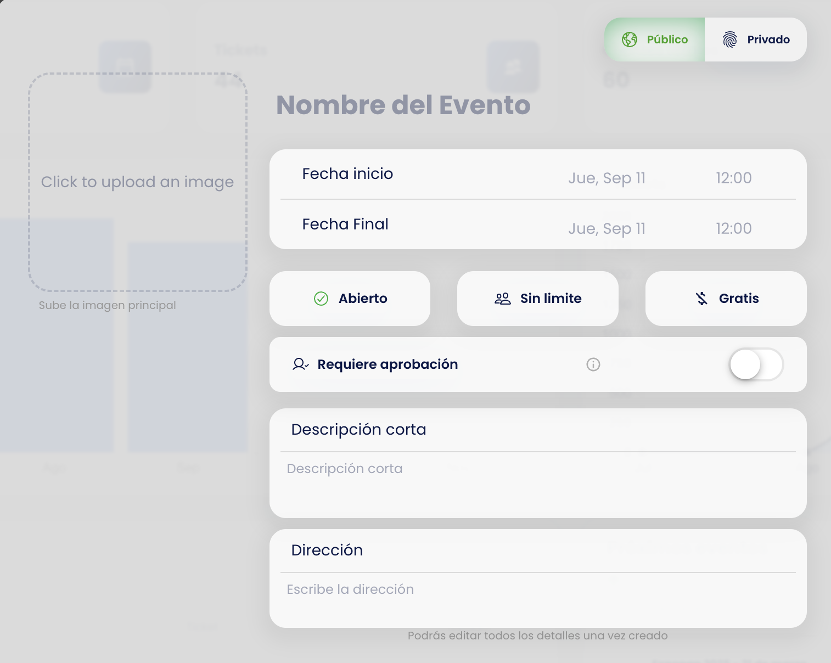Image resolution: width=831 pixels, height=663 pixels.
Task: Open the Fecha Final date picker
Action: point(607,229)
